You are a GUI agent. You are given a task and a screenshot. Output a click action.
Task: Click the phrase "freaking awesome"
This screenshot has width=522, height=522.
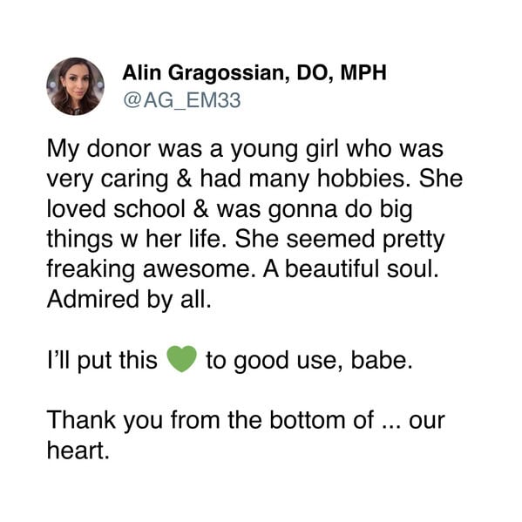[149, 269]
